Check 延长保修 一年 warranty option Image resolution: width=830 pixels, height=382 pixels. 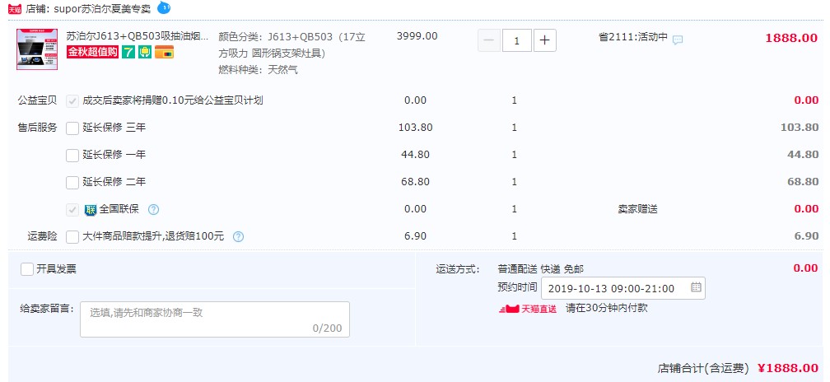coord(72,155)
